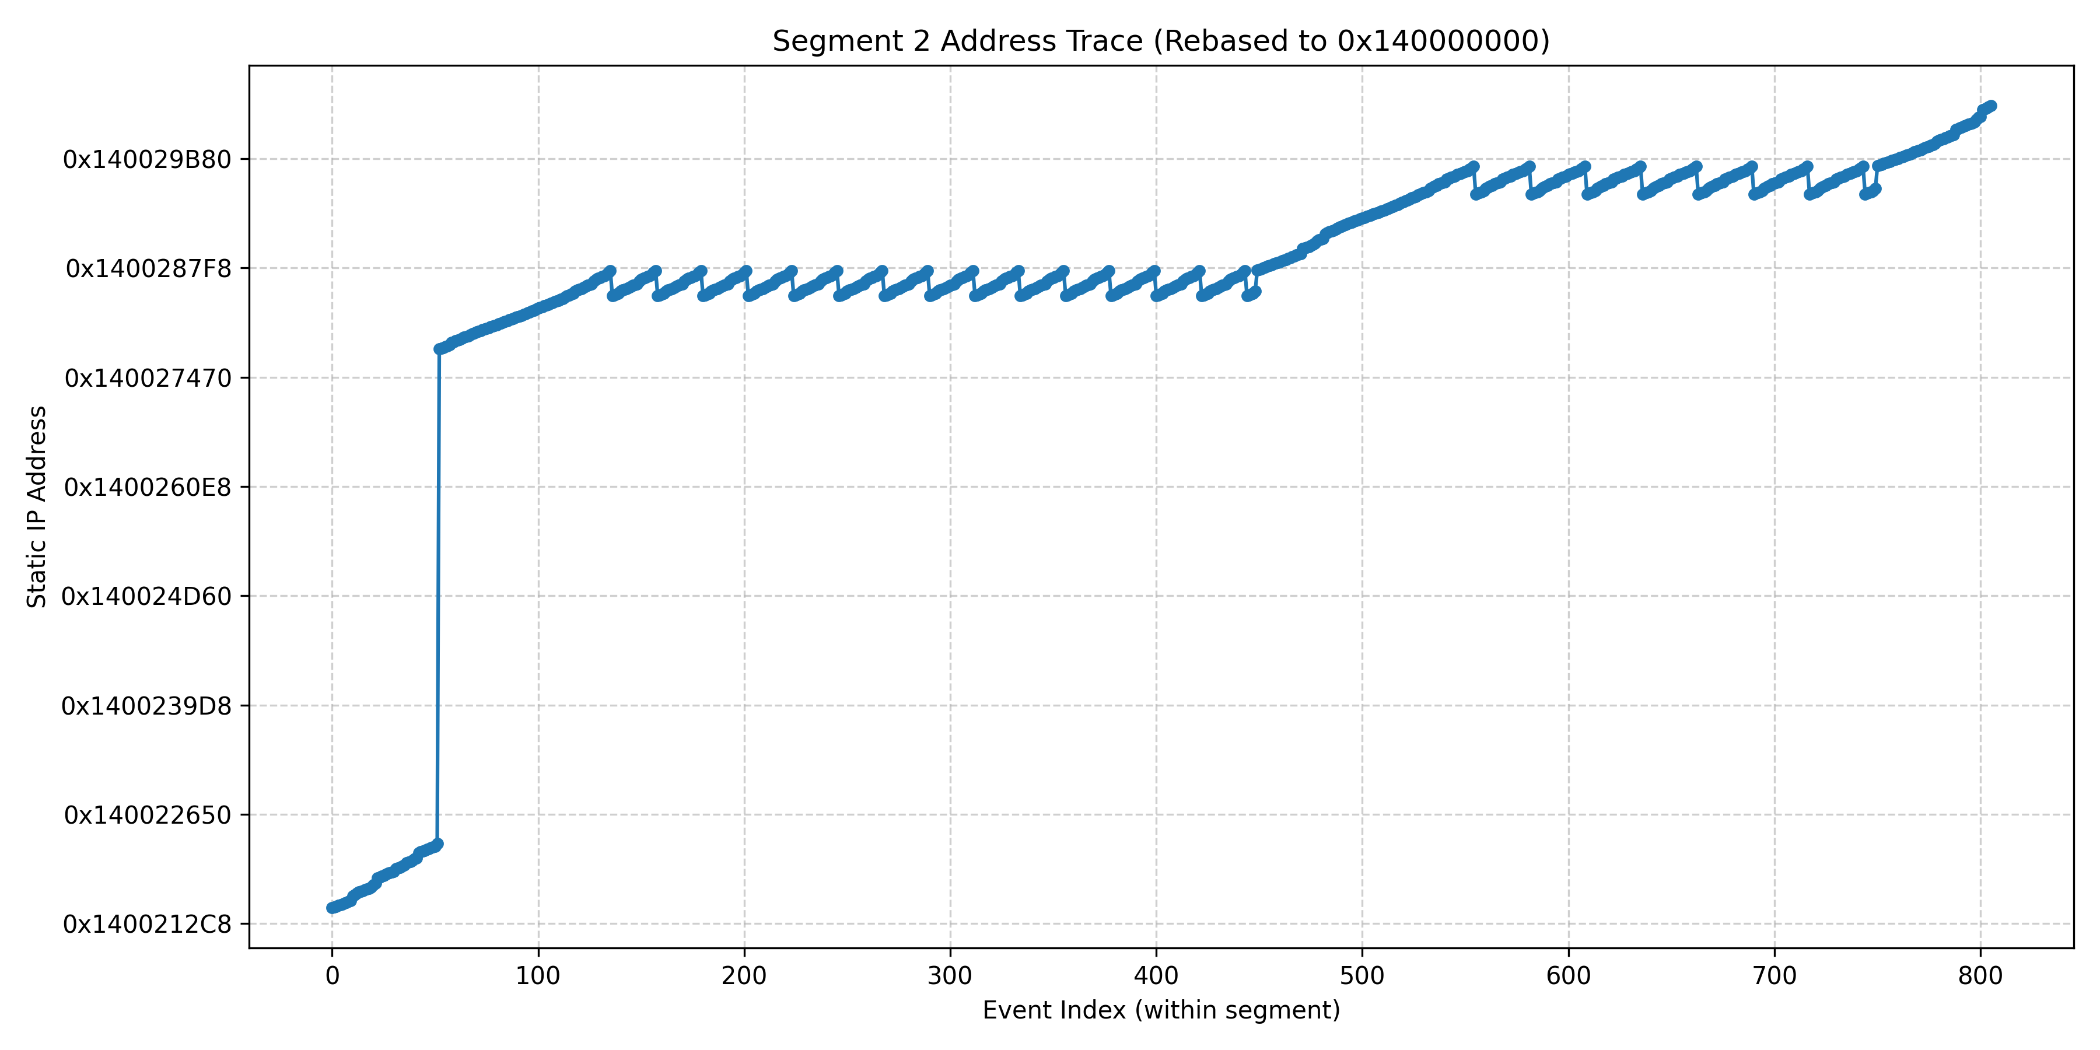Screen dimensions: 2100x1050
Task: Click the x-axis tick label 0
Action: (x=332, y=976)
